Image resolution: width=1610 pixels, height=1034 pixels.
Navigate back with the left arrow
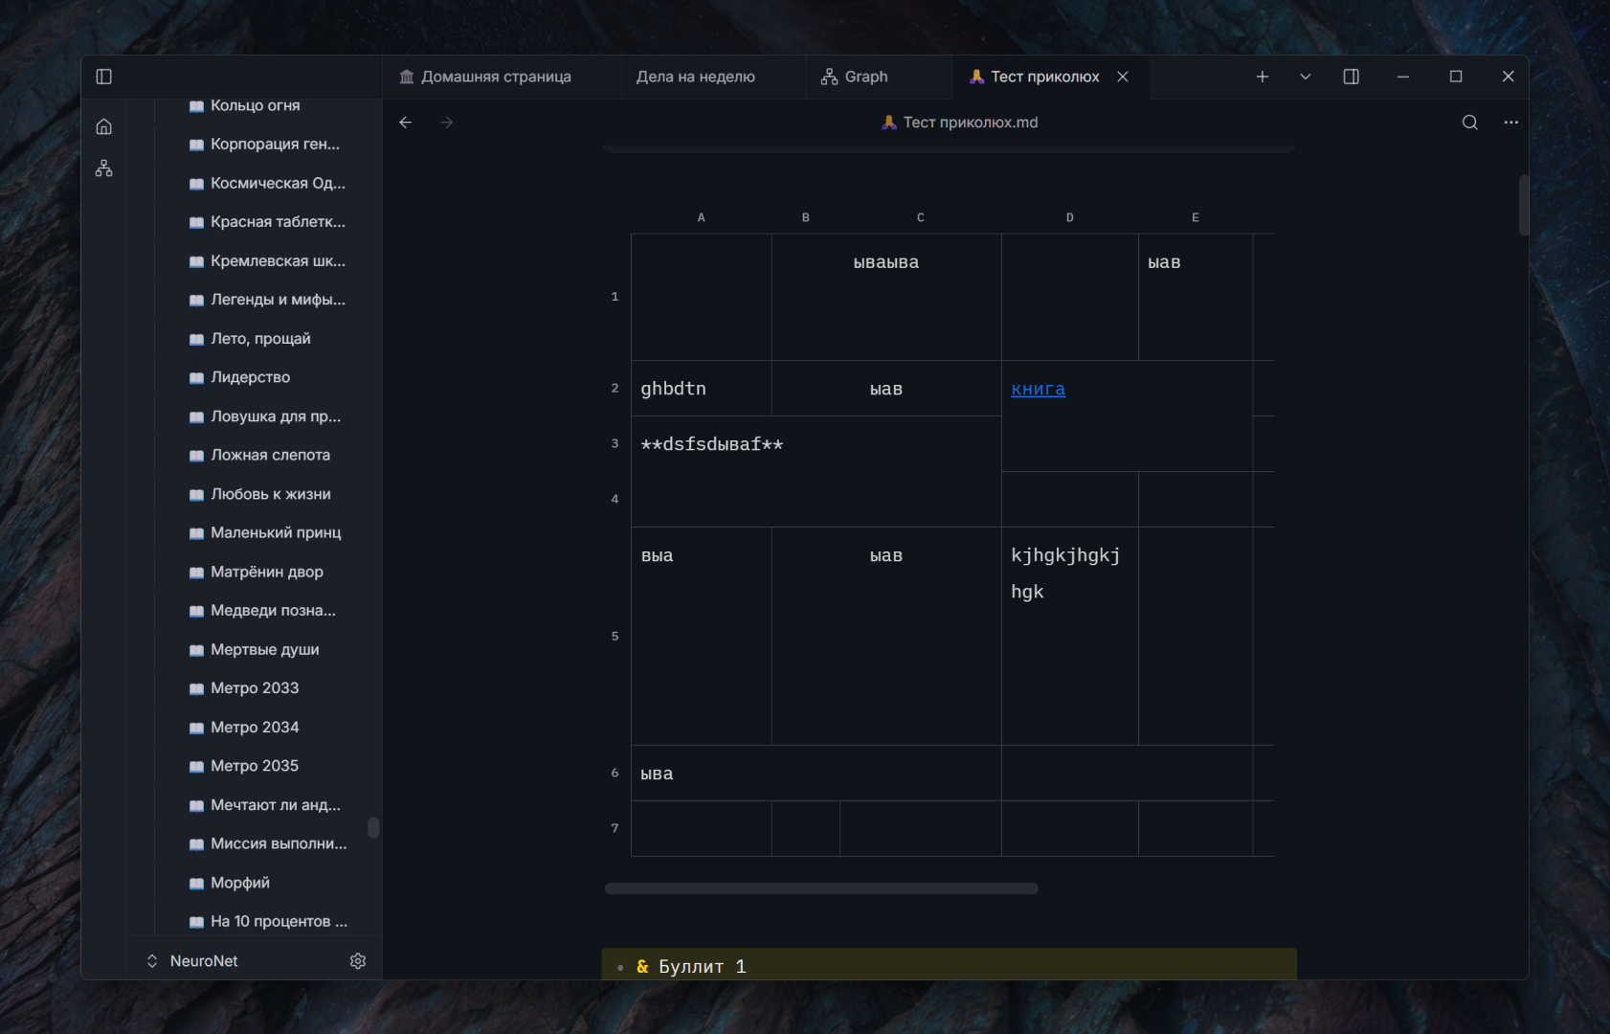pos(406,123)
